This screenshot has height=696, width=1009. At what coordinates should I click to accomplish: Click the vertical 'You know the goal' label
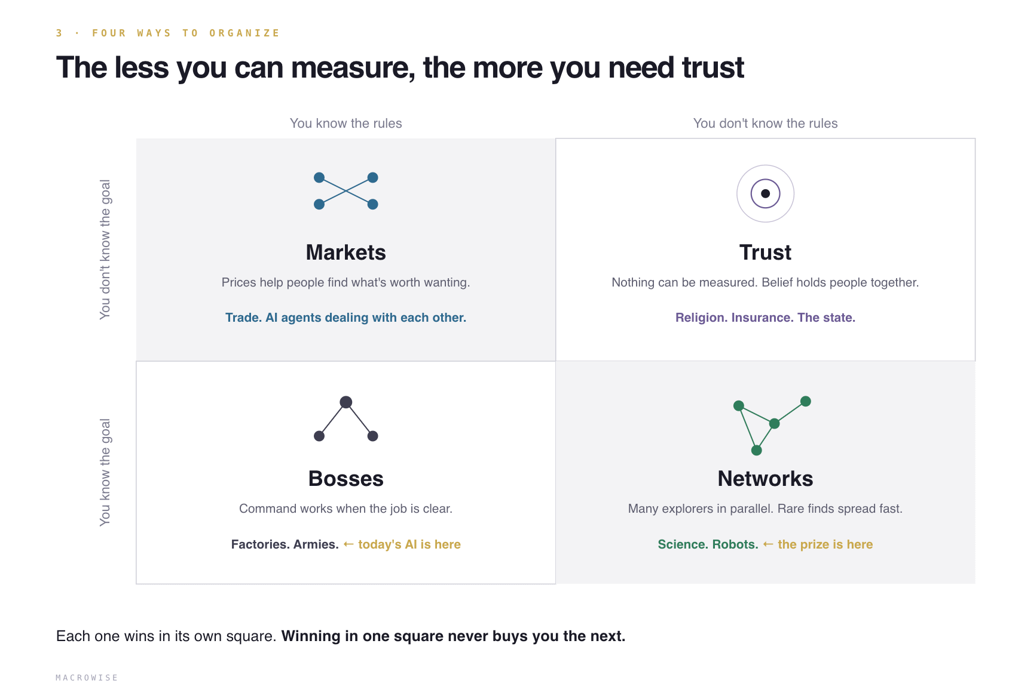click(x=105, y=473)
